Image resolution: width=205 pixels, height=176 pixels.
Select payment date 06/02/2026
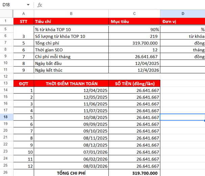(71, 159)
